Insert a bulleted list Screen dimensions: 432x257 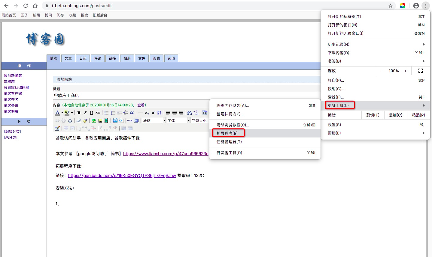point(106,113)
